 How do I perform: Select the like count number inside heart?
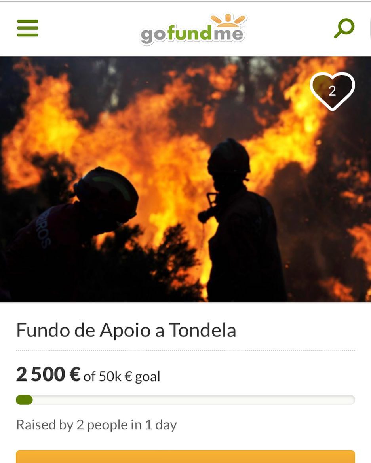(332, 91)
